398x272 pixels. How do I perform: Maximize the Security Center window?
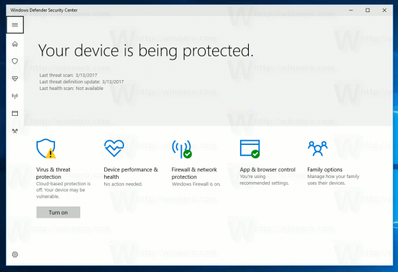pos(367,11)
